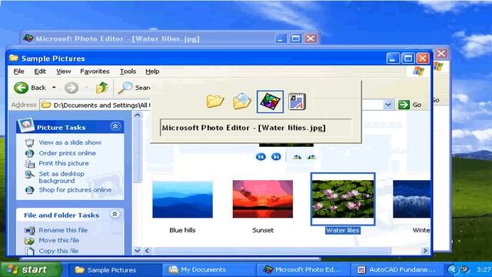This screenshot has width=492, height=277.
Task: Open the Windows Start menu
Action: pyautogui.click(x=31, y=269)
